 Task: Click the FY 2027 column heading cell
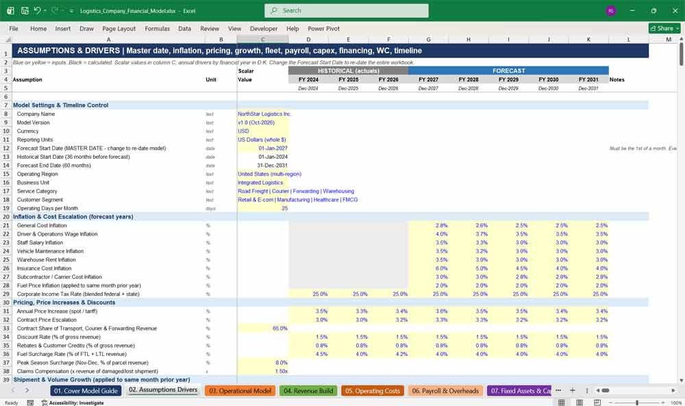[428, 79]
